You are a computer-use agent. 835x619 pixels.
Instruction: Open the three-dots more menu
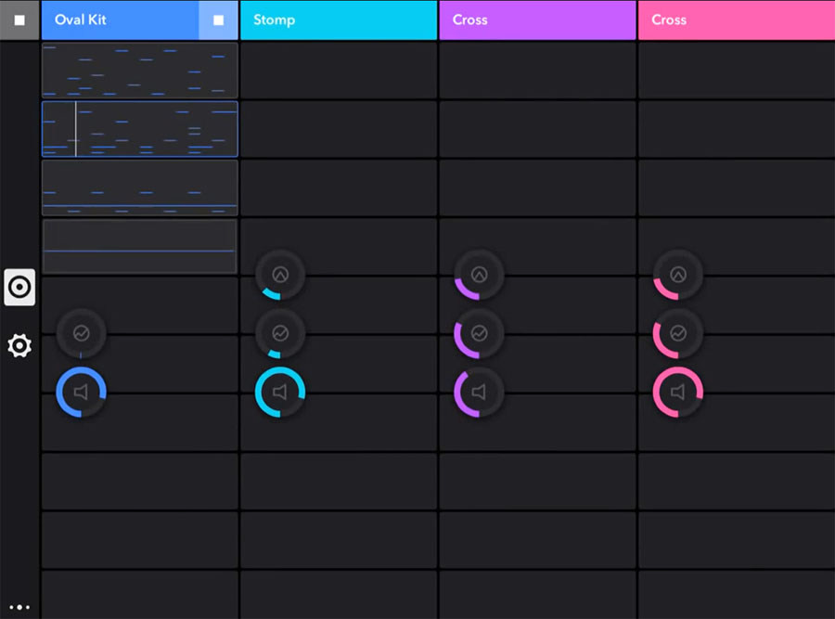click(x=19, y=607)
